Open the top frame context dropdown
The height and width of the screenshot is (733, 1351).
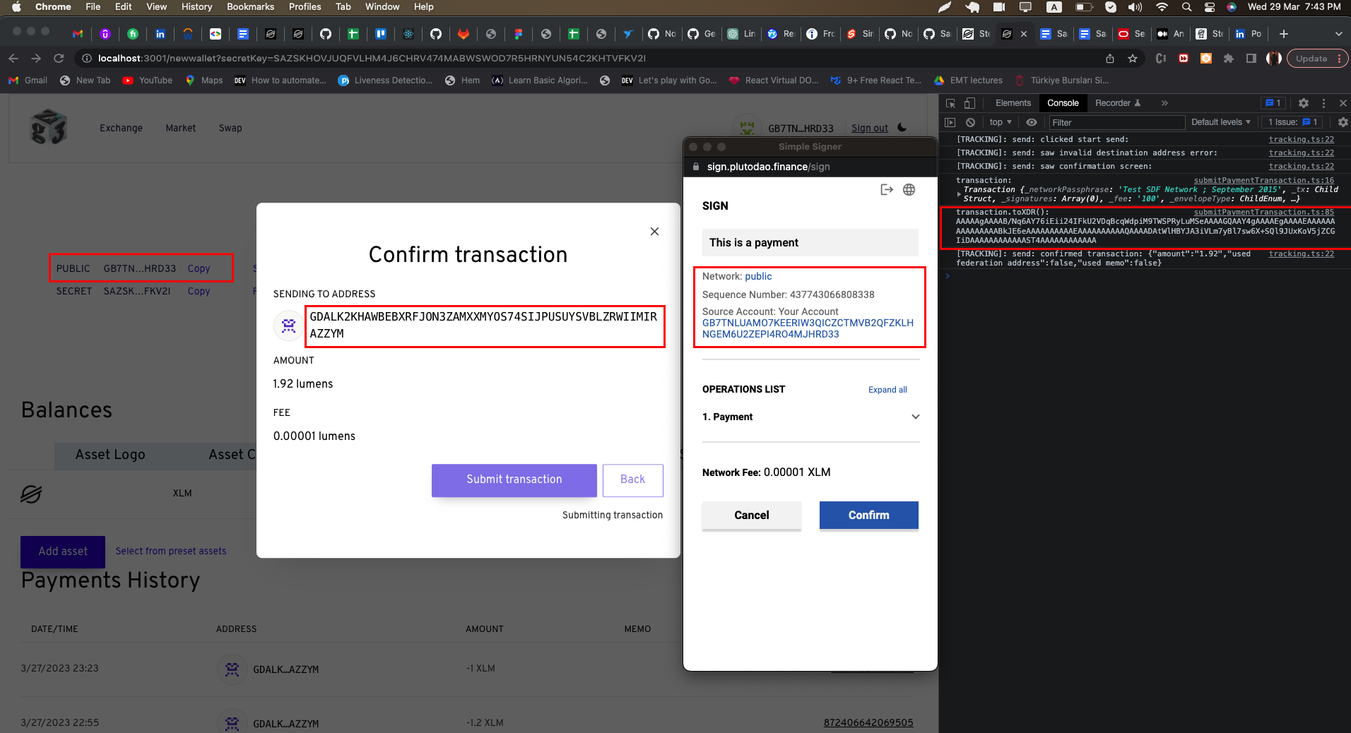[999, 122]
